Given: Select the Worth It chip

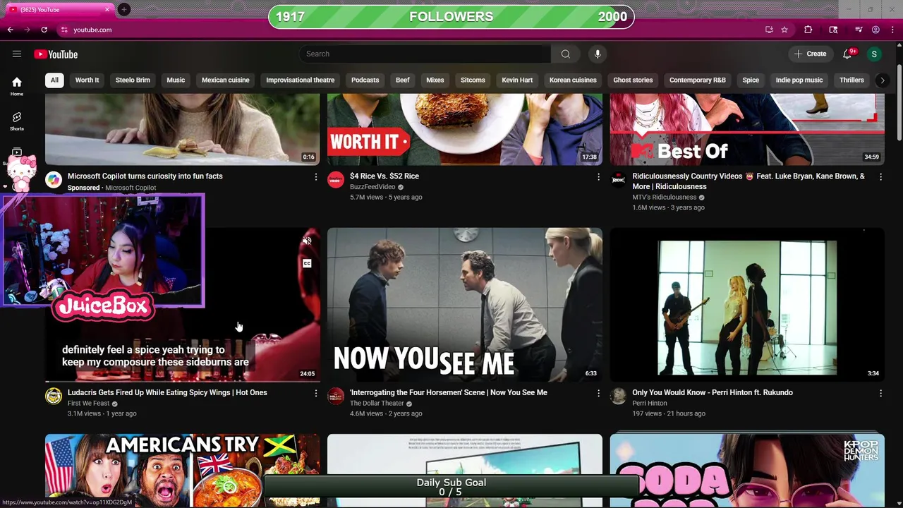Looking at the screenshot, I should pos(87,80).
